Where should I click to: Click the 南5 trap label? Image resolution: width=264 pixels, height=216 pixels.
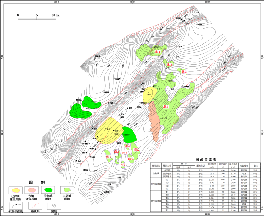pos(136,150)
